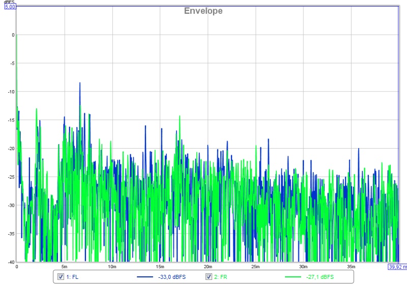The image size is (407, 284).
Task: Click the 39,92 m time limit box
Action: coord(397,266)
